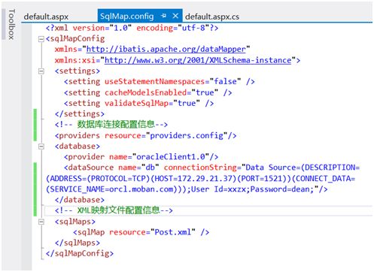
Task: Click the validateSqlMap attribute
Action: coord(136,103)
